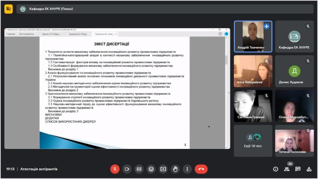Click the present screen icon

pos(163,169)
